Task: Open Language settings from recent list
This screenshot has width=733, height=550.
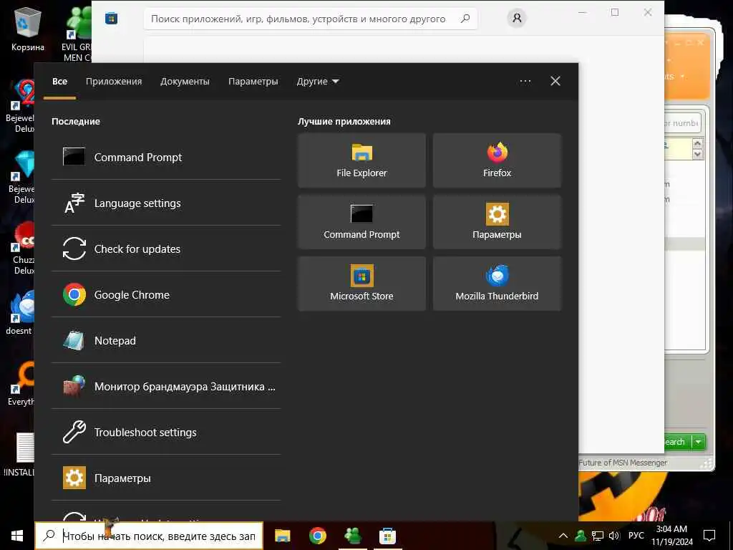Action: click(x=166, y=203)
